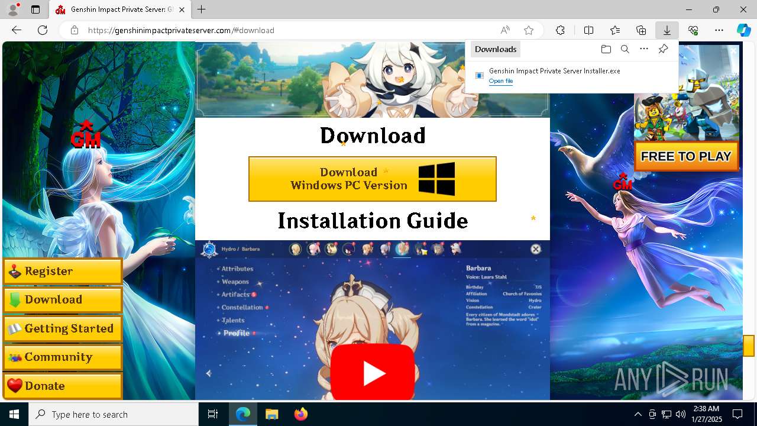Play the installation guide YouTube video
The image size is (757, 426).
click(x=373, y=373)
